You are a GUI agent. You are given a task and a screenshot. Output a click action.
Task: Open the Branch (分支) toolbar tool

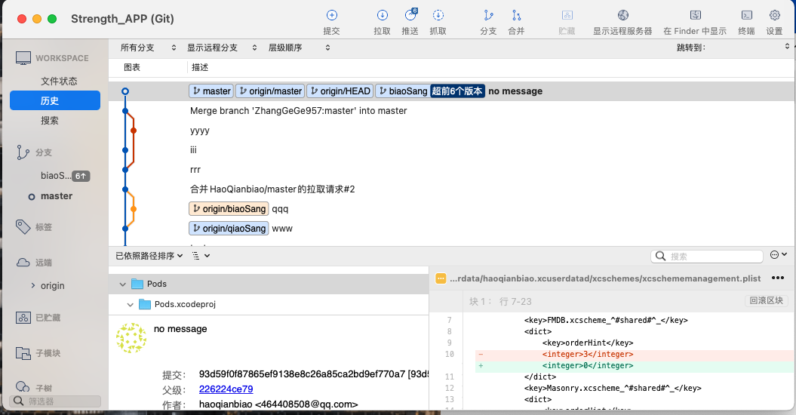click(488, 15)
